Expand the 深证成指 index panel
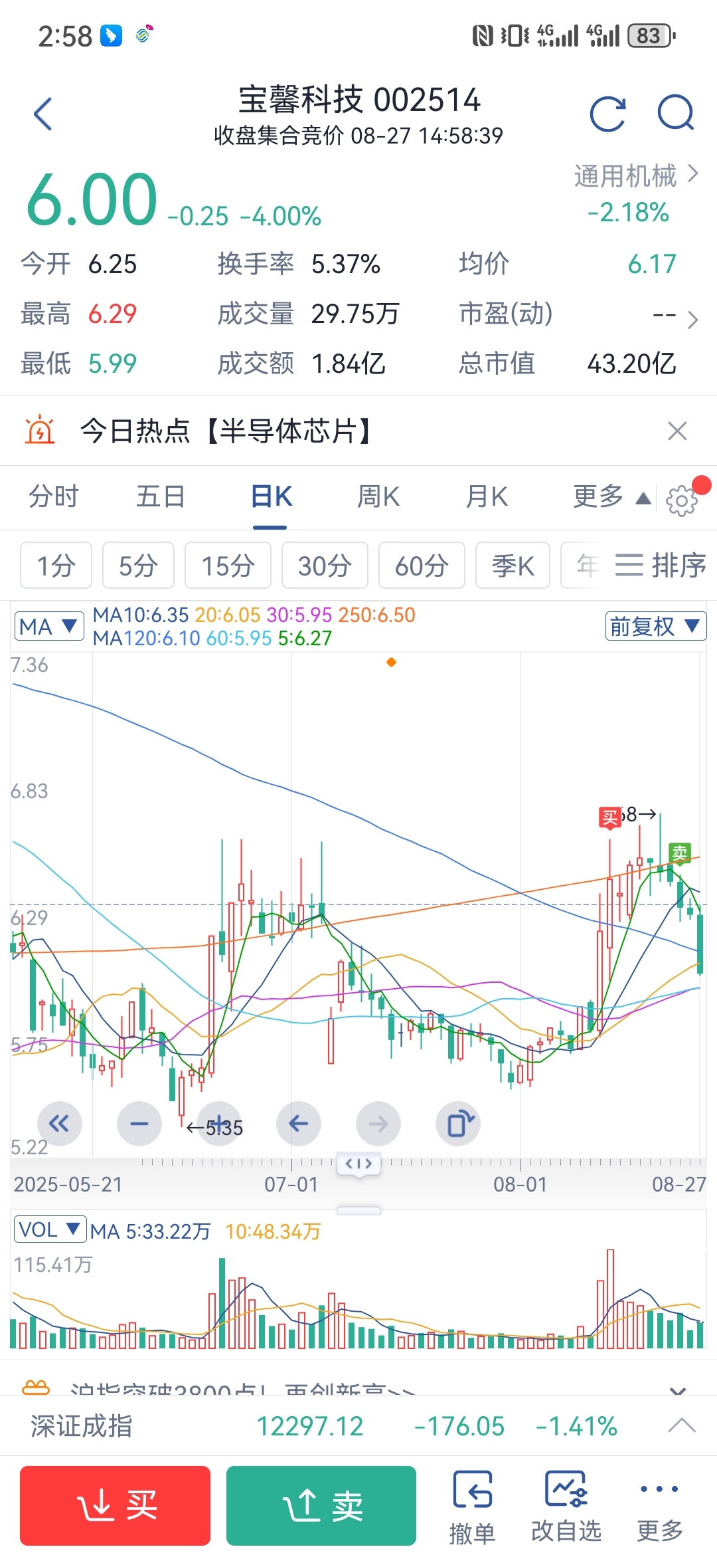This screenshot has width=717, height=1555. tap(682, 1425)
